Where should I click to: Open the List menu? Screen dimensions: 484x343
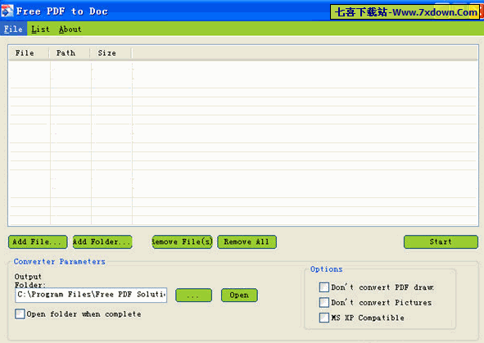40,29
